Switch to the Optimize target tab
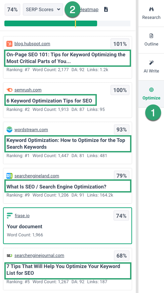 click(x=151, y=94)
